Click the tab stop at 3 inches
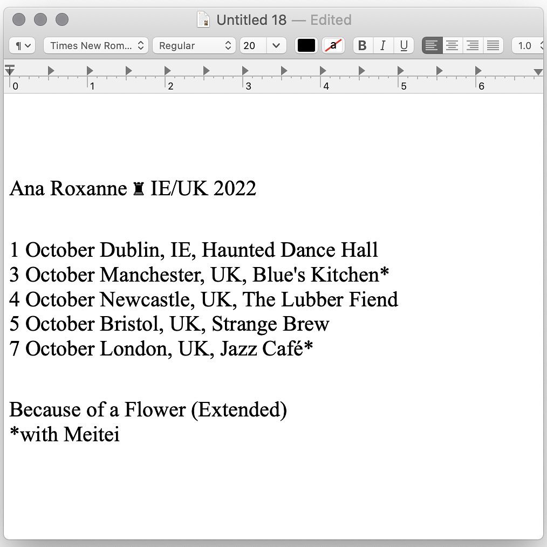Viewport: 547px width, 547px height. point(245,70)
